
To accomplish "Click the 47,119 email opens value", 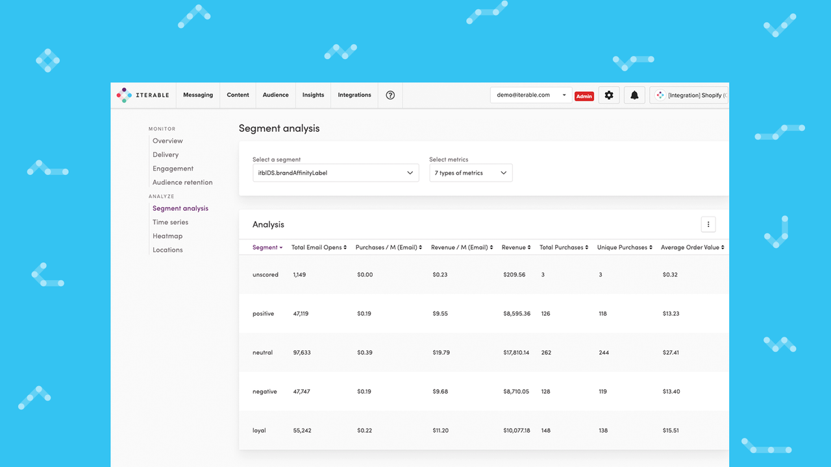I will (301, 313).
